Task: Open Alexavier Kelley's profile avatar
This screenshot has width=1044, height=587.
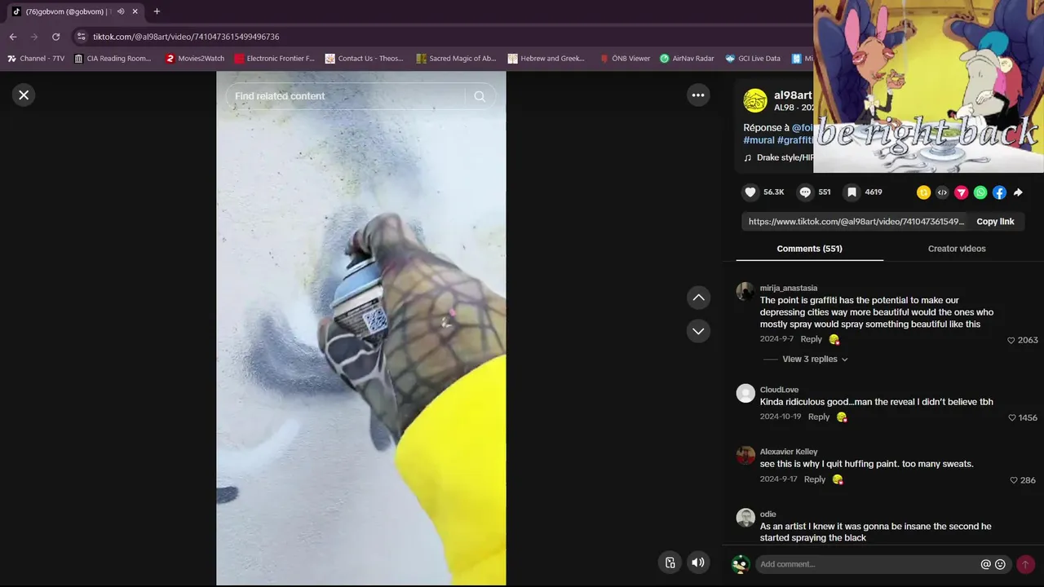Action: pos(745,456)
